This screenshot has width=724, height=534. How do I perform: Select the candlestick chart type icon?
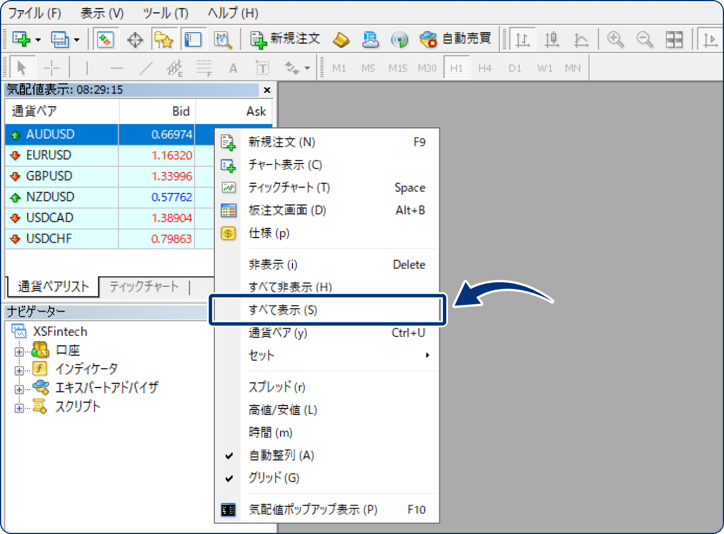(551, 39)
